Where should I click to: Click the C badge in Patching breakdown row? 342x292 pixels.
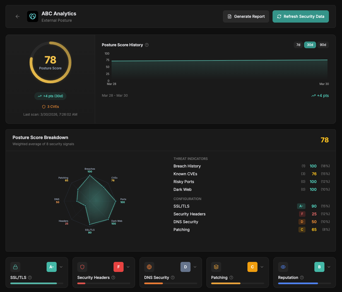(302, 230)
